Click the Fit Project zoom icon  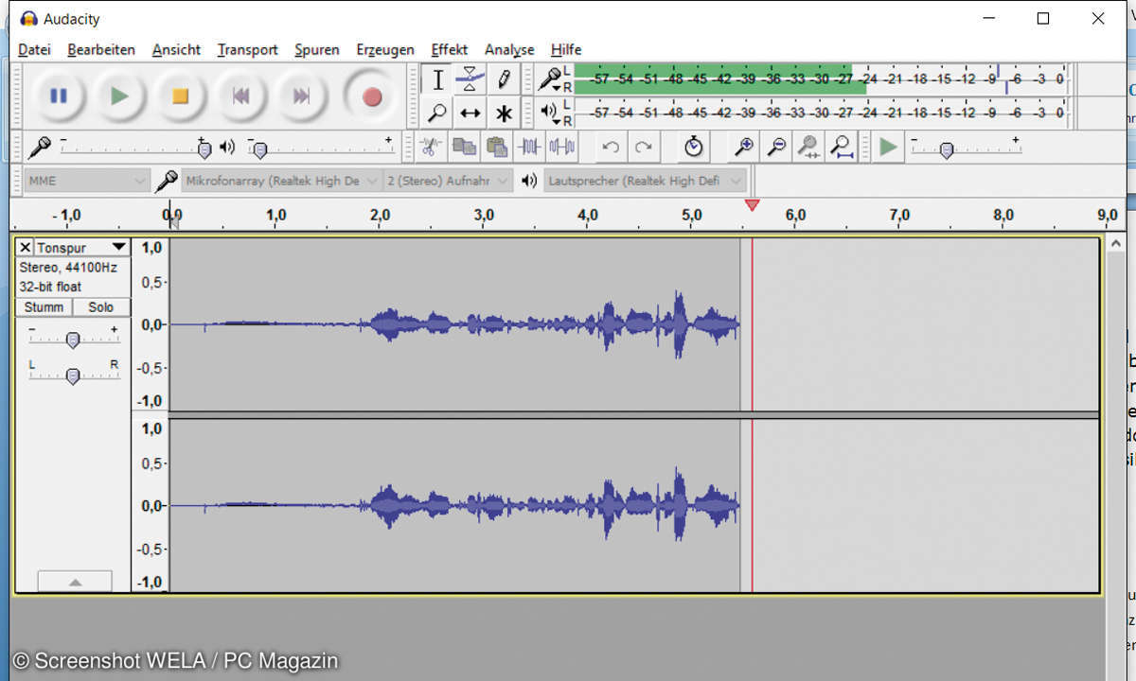pos(841,147)
